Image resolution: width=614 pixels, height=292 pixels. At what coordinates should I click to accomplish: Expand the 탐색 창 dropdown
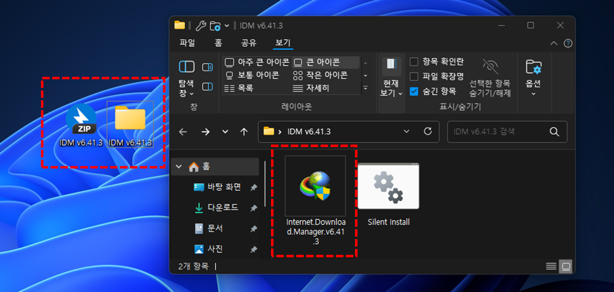coord(192,94)
